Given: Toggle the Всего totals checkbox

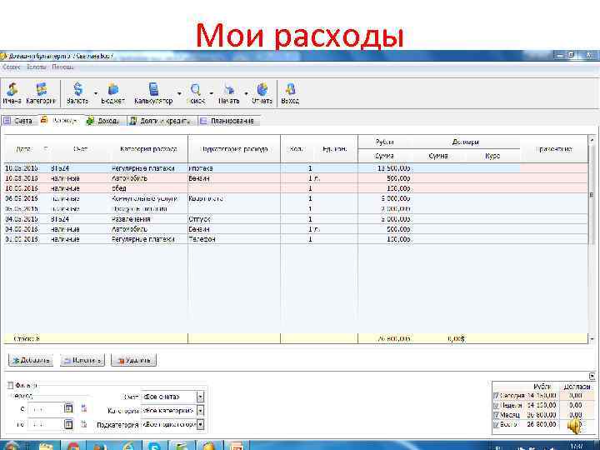Looking at the screenshot, I should click(x=497, y=424).
